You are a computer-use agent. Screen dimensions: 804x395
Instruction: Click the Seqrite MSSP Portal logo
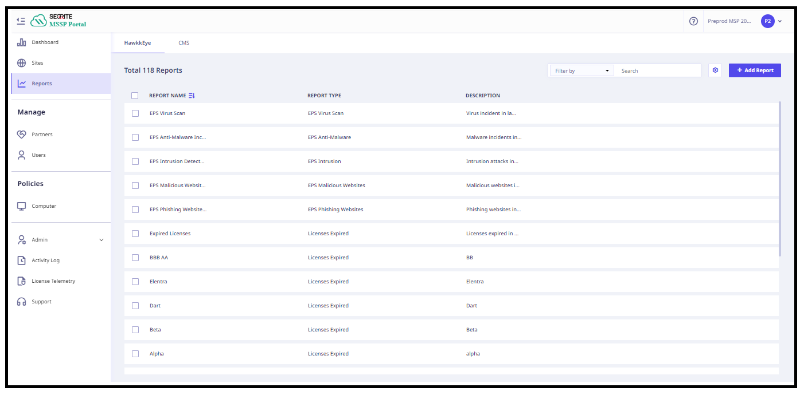click(x=58, y=21)
